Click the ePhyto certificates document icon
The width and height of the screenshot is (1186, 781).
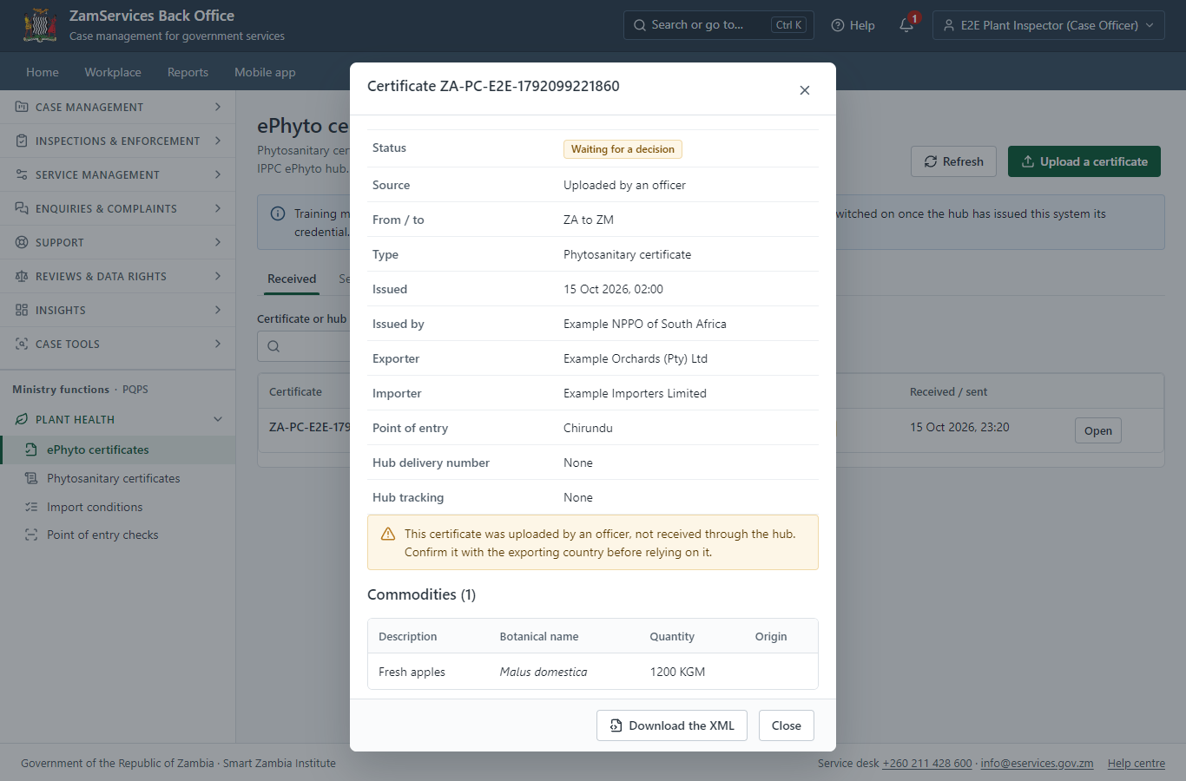pos(31,450)
